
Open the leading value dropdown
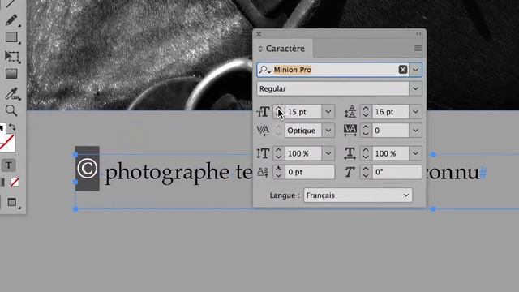(x=415, y=112)
